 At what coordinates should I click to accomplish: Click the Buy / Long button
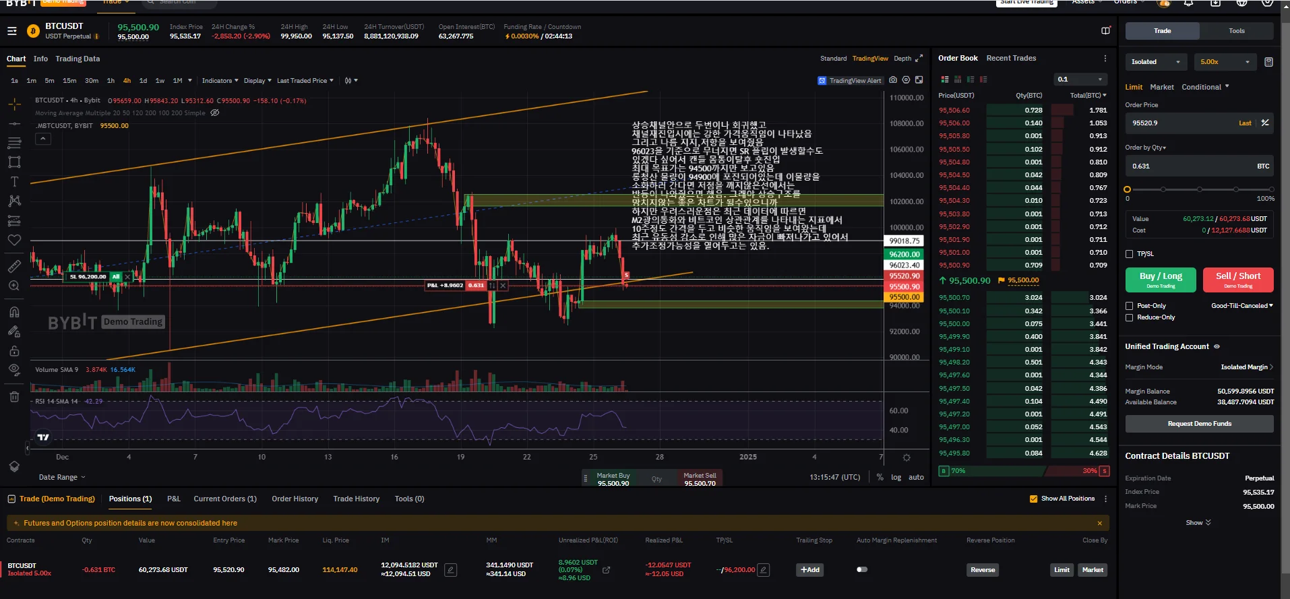pyautogui.click(x=1161, y=280)
